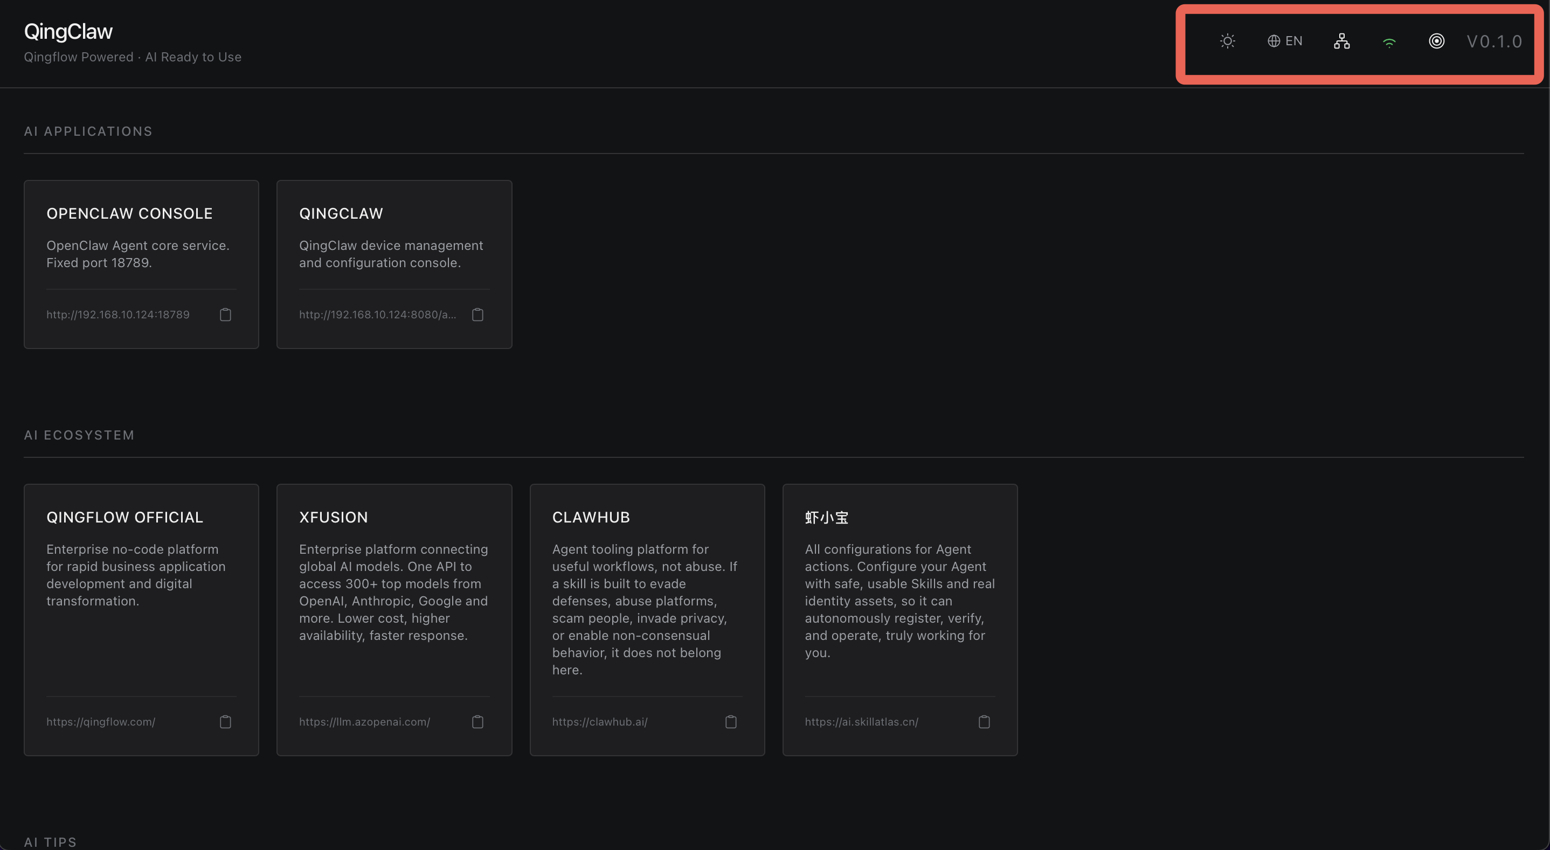1550x850 pixels.
Task: Select the QINGFLOW OFFICIAL card title
Action: tap(124, 517)
